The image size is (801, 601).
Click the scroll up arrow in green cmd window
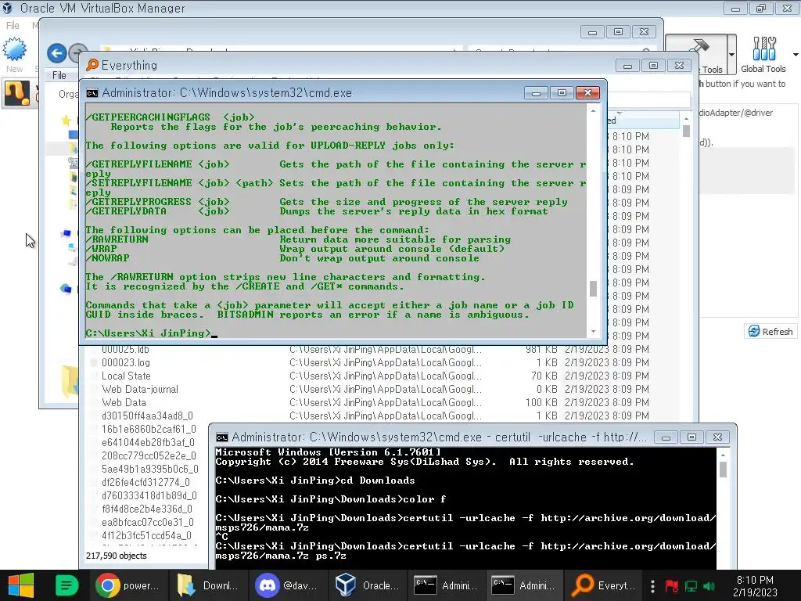coord(593,111)
